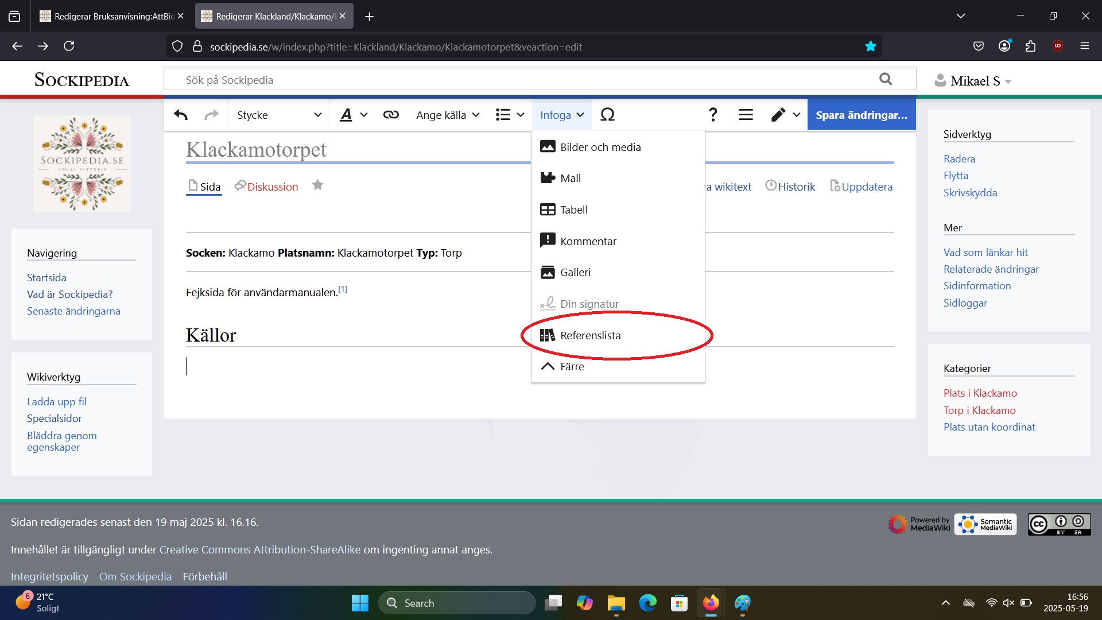Expand the list formatting dropdown
Viewport: 1102px width, 620px height.
[510, 115]
